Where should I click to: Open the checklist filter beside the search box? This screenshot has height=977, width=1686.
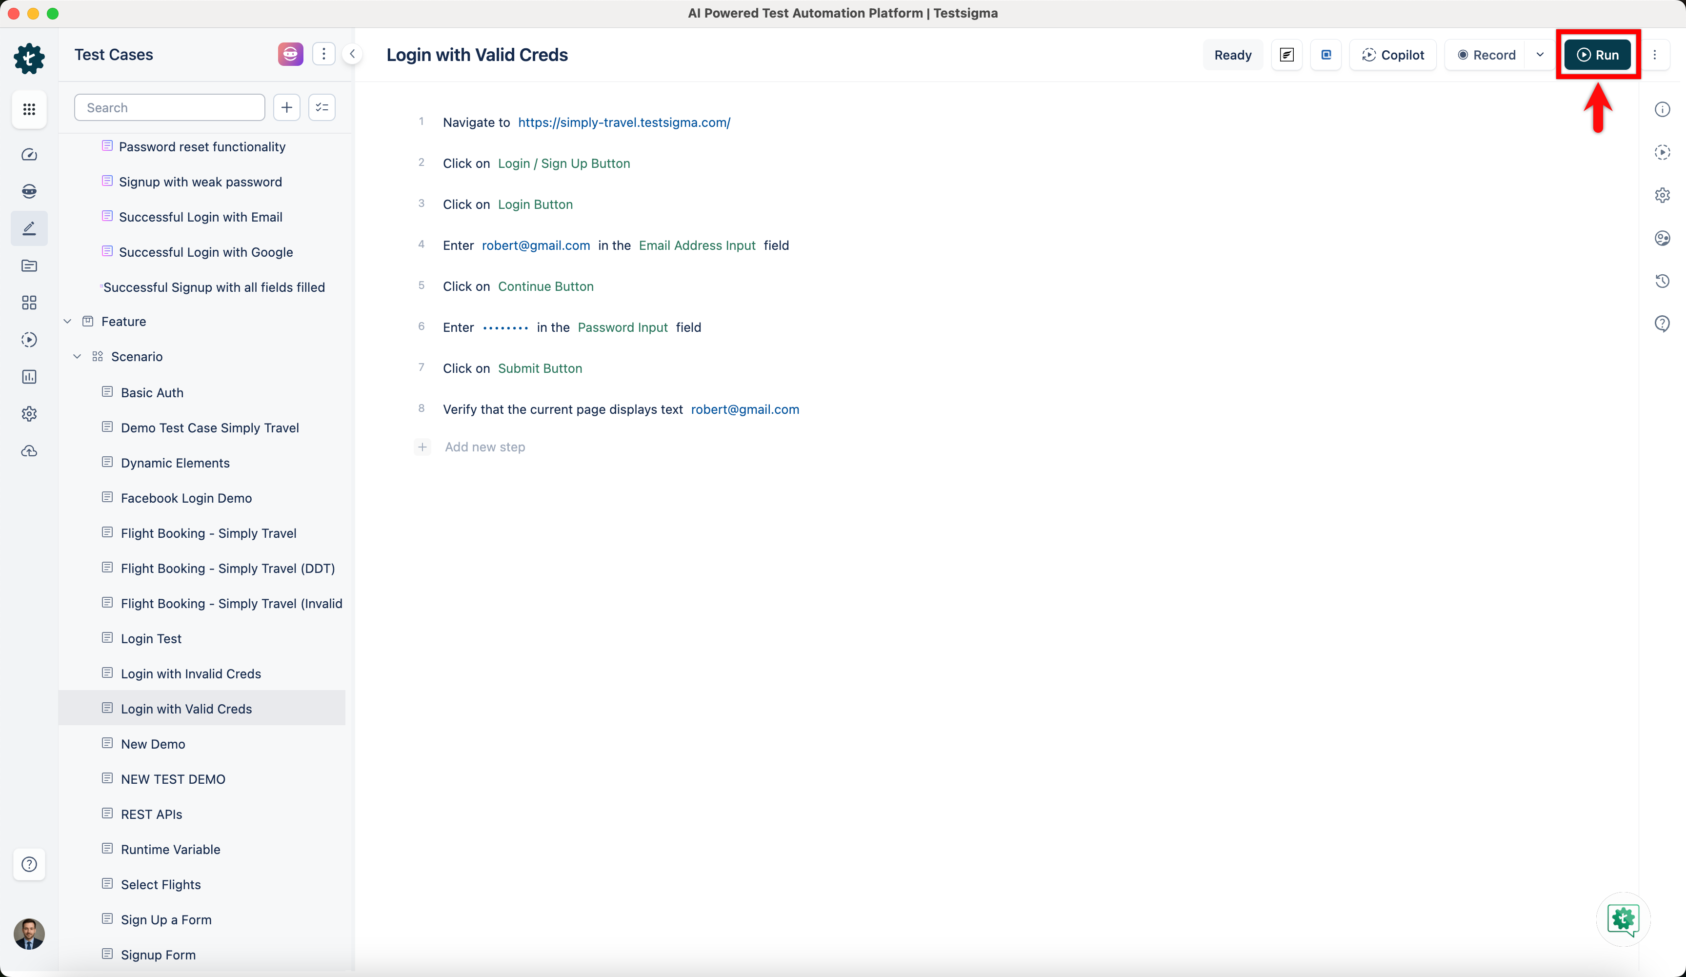321,107
